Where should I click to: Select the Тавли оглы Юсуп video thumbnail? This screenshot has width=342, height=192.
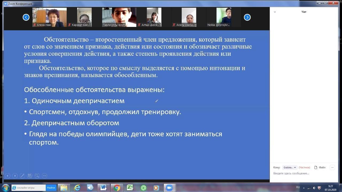(119, 17)
